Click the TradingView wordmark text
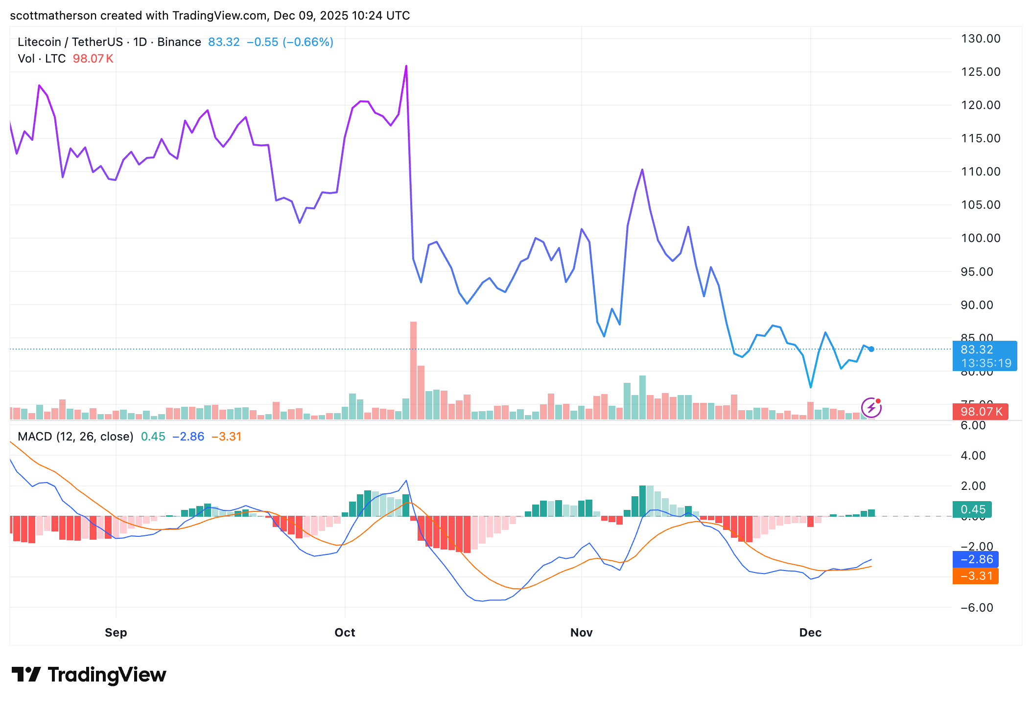 pyautogui.click(x=107, y=675)
